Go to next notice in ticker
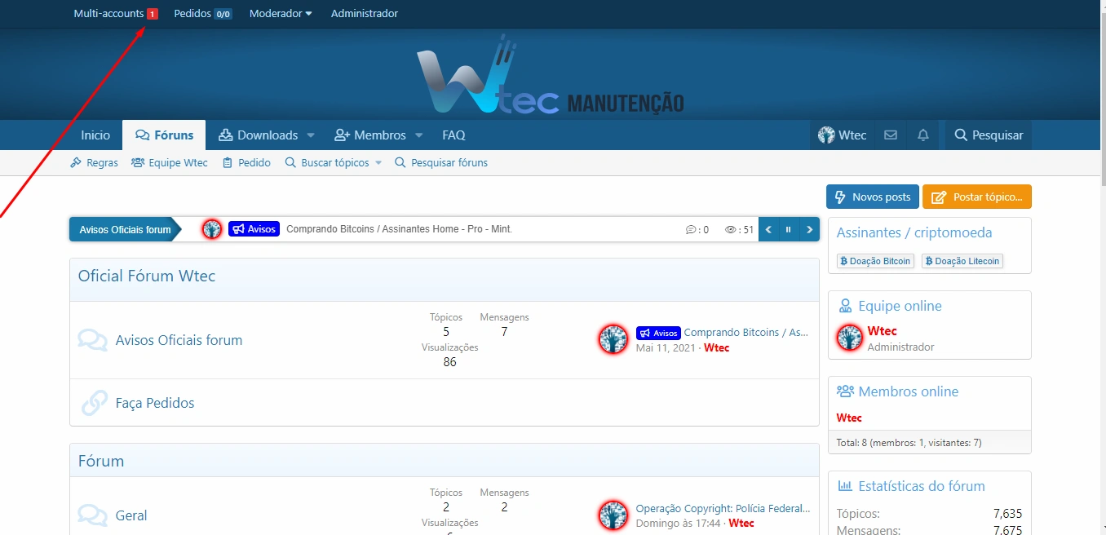The height and width of the screenshot is (535, 1106). [x=809, y=230]
